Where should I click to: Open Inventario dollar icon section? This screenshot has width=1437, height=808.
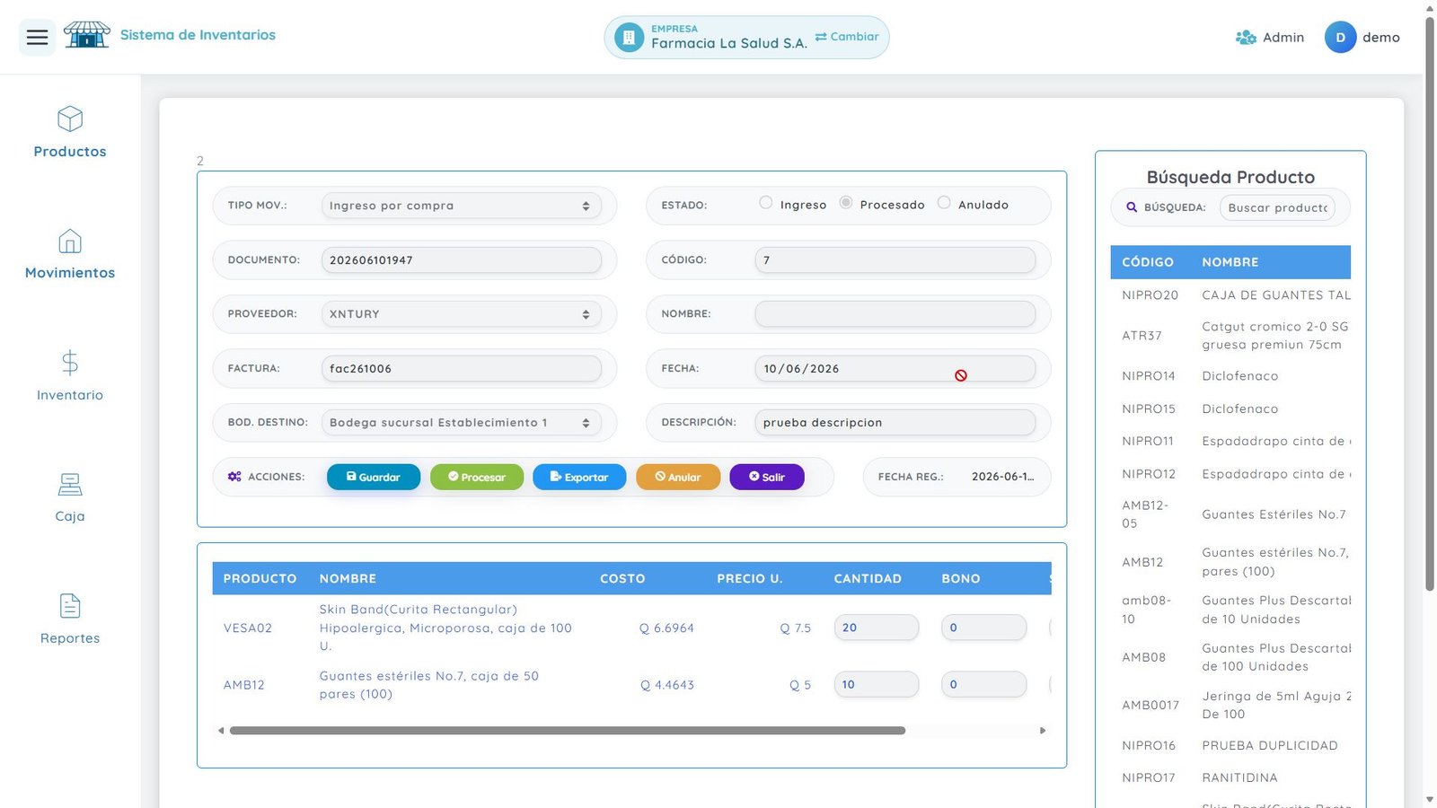tap(70, 376)
